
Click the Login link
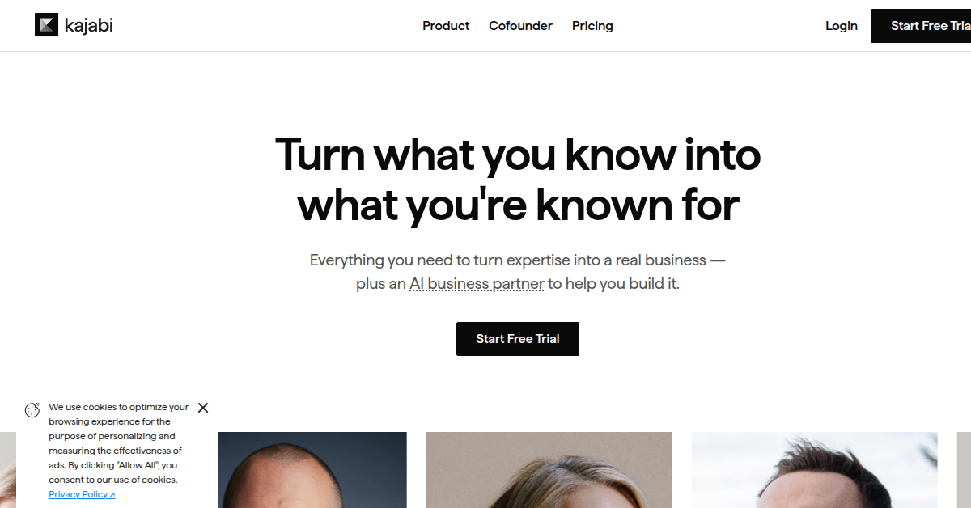coord(841,26)
